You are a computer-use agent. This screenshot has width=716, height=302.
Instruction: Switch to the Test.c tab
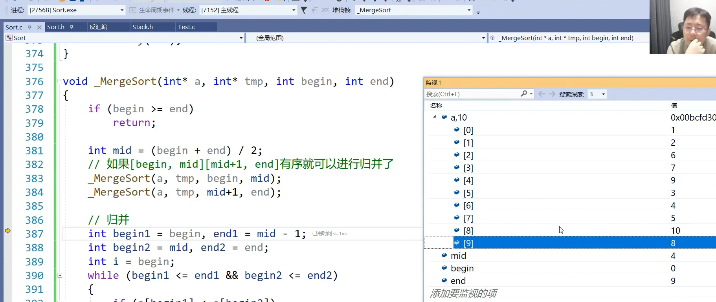coord(186,27)
